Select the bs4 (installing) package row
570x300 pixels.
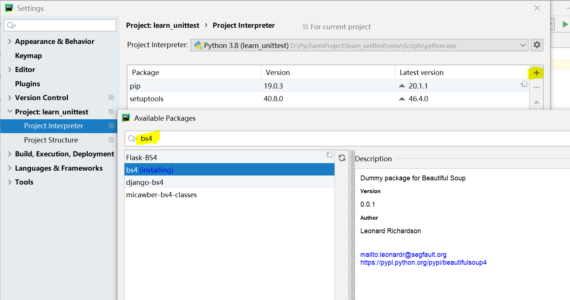(x=229, y=170)
